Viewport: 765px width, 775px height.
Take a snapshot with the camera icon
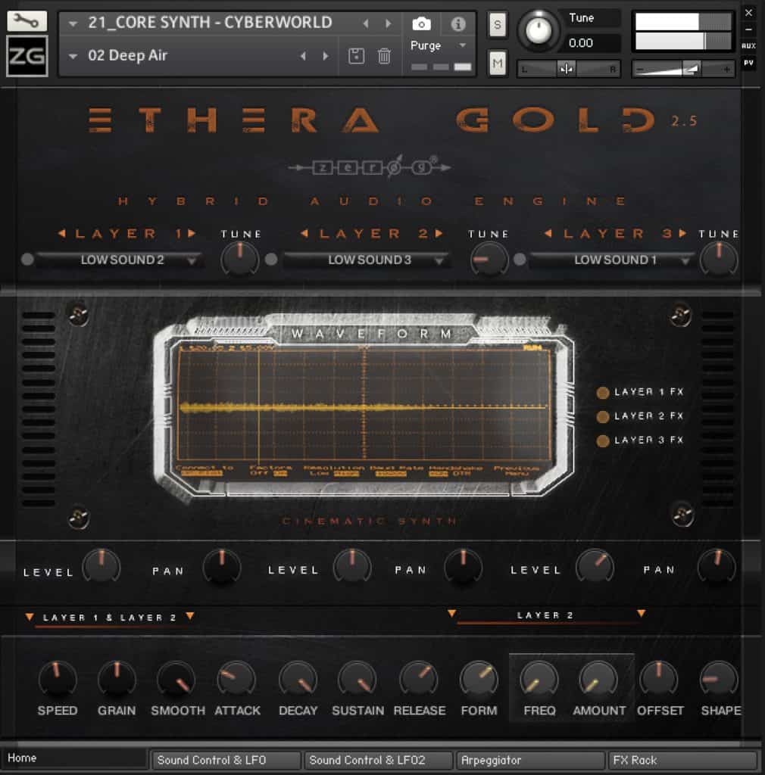pyautogui.click(x=421, y=23)
